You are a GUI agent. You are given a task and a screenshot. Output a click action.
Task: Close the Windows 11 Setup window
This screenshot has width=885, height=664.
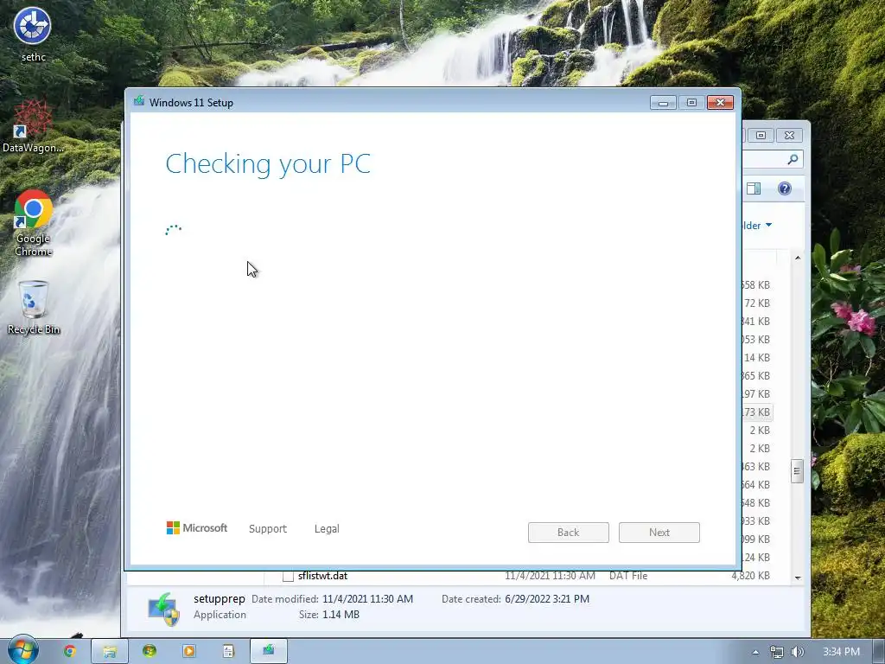tap(720, 103)
